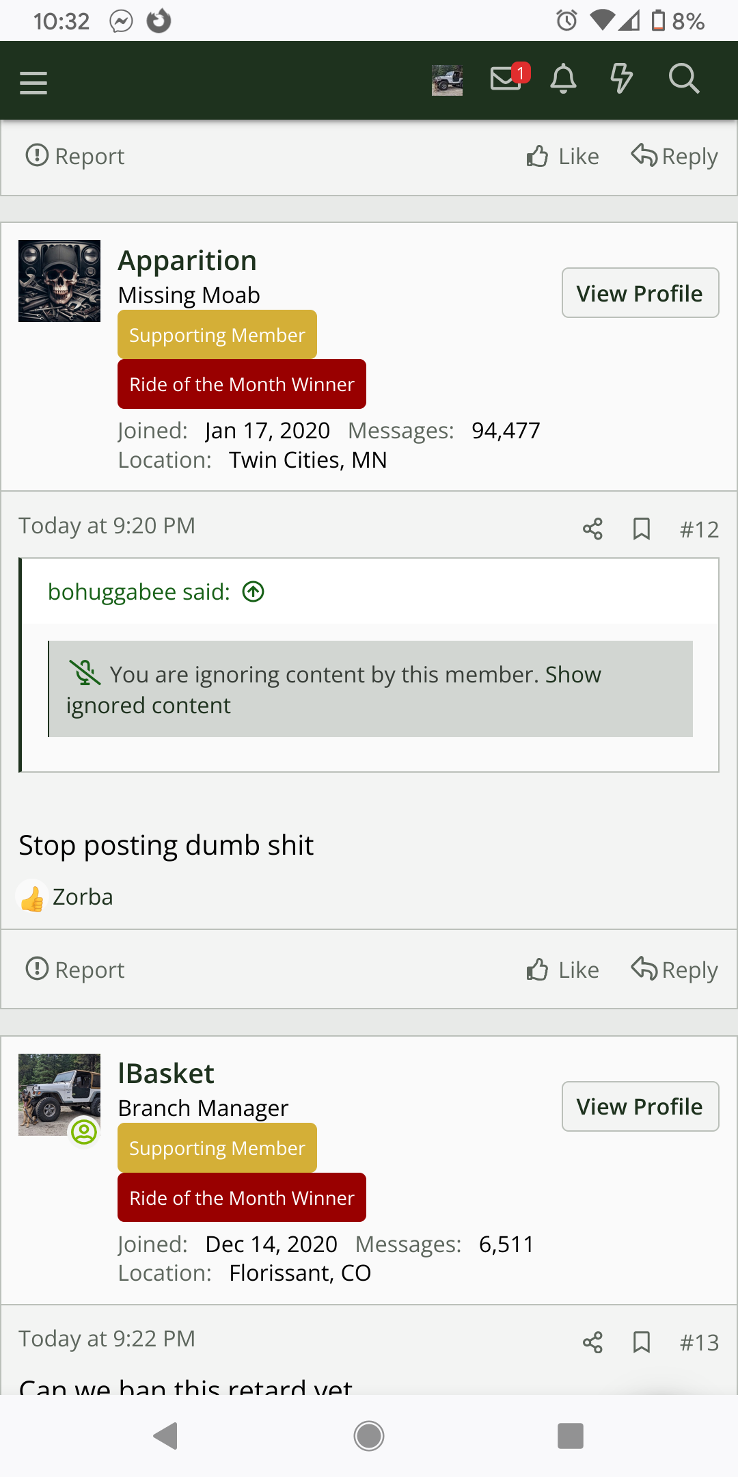Bookmark post #13 with the bookmark icon

point(641,1342)
